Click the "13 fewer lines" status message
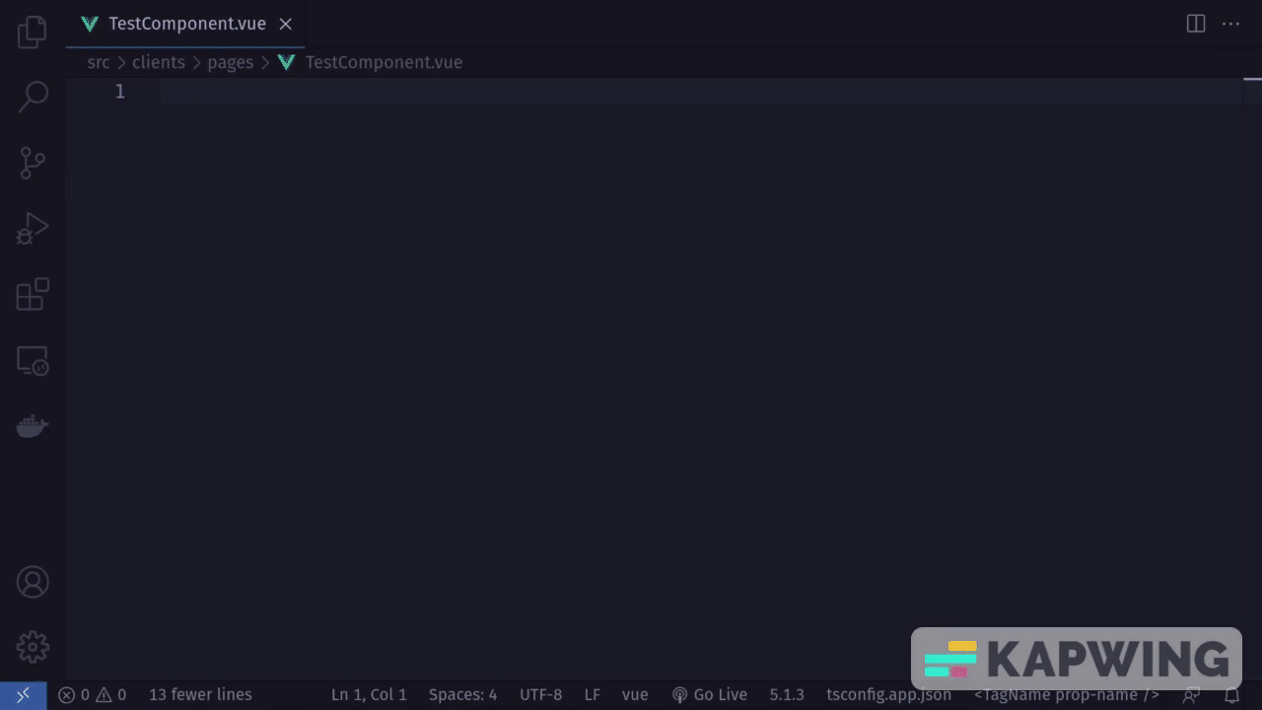Screen dimensions: 1262x710 200,694
